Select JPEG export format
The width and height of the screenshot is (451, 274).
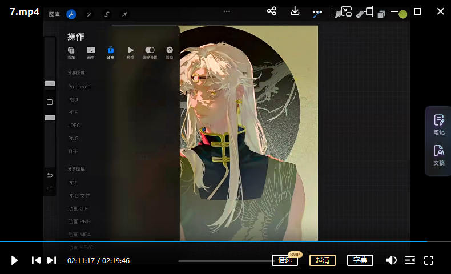click(74, 126)
